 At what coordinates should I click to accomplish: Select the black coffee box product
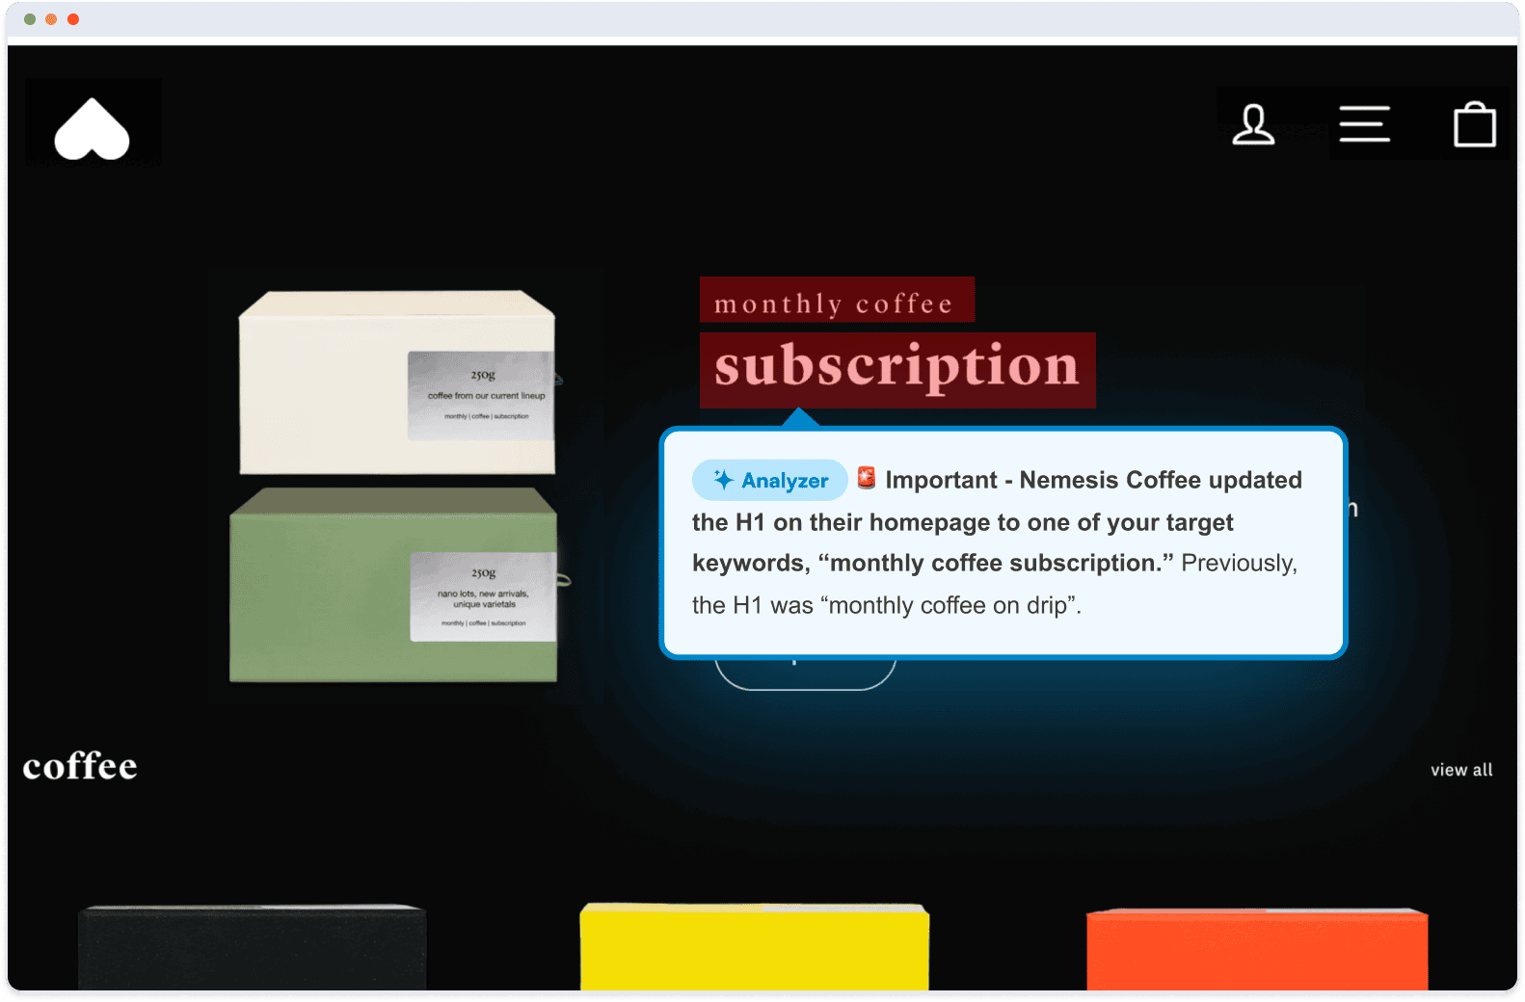[x=252, y=947]
